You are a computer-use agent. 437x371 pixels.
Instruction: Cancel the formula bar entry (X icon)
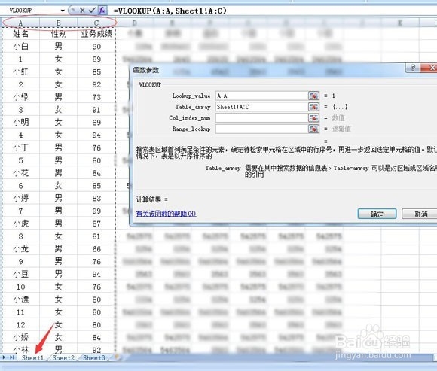click(x=82, y=11)
